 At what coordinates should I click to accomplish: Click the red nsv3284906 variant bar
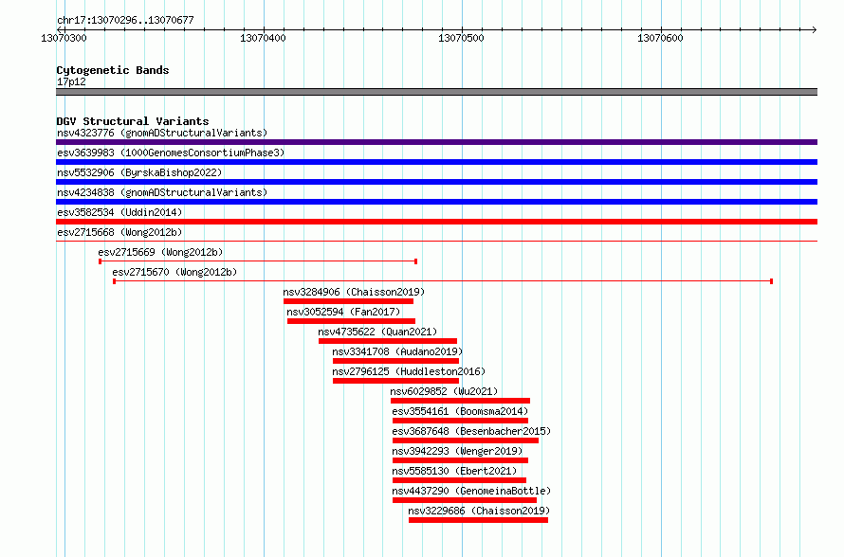pos(348,301)
